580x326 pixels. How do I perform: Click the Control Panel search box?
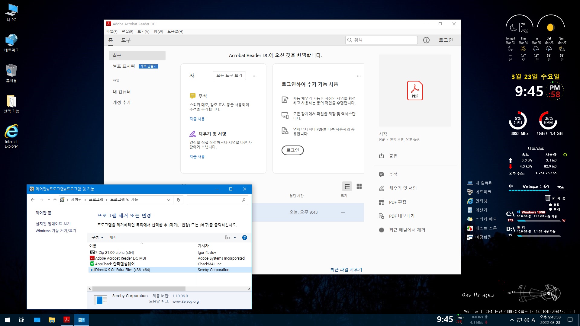click(217, 200)
